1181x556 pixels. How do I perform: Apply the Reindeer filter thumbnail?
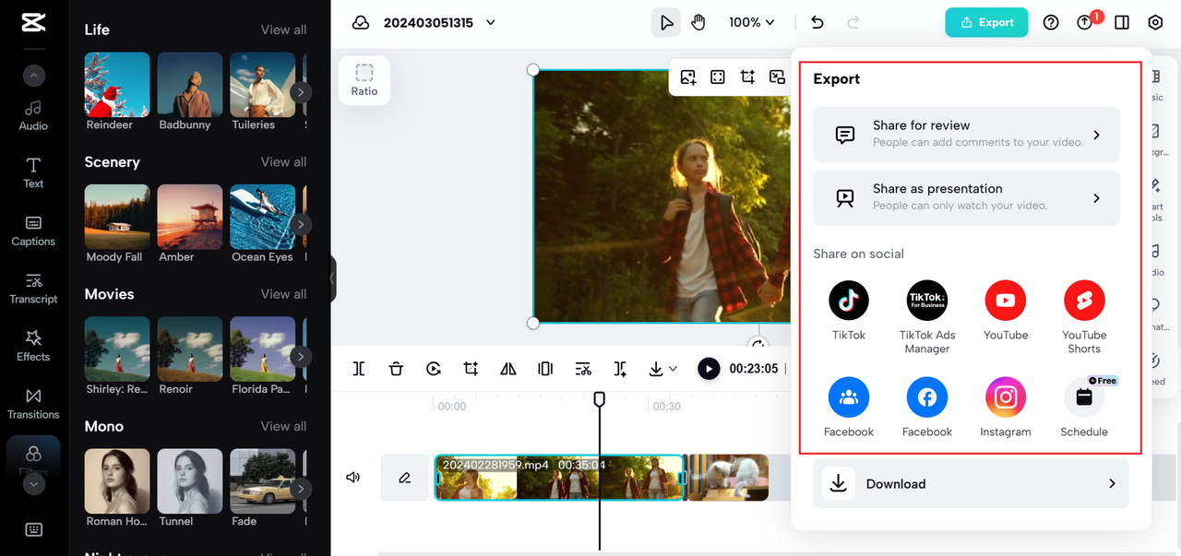(x=117, y=84)
